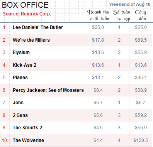Click The Smurfs 2 title

pyautogui.click(x=27, y=128)
